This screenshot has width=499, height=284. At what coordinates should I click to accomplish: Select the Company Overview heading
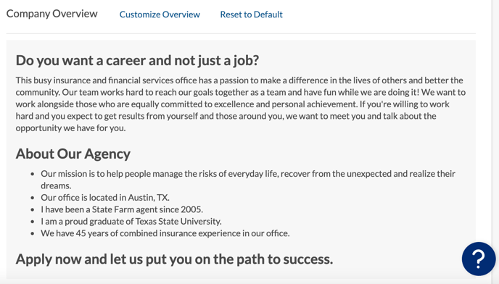[x=52, y=14]
